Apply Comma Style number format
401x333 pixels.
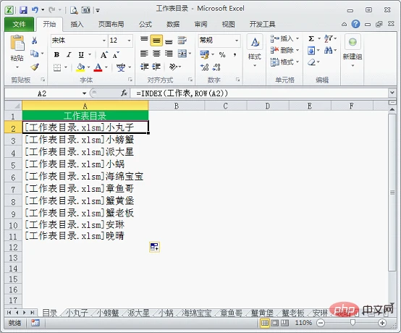[x=235, y=55]
